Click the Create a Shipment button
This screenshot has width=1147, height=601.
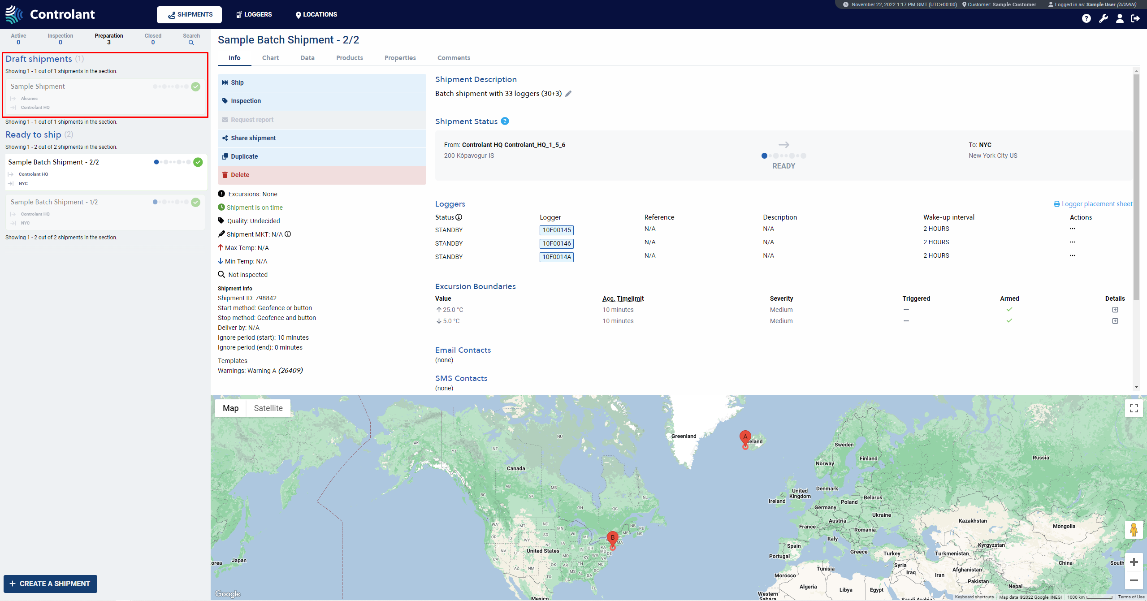pos(50,584)
